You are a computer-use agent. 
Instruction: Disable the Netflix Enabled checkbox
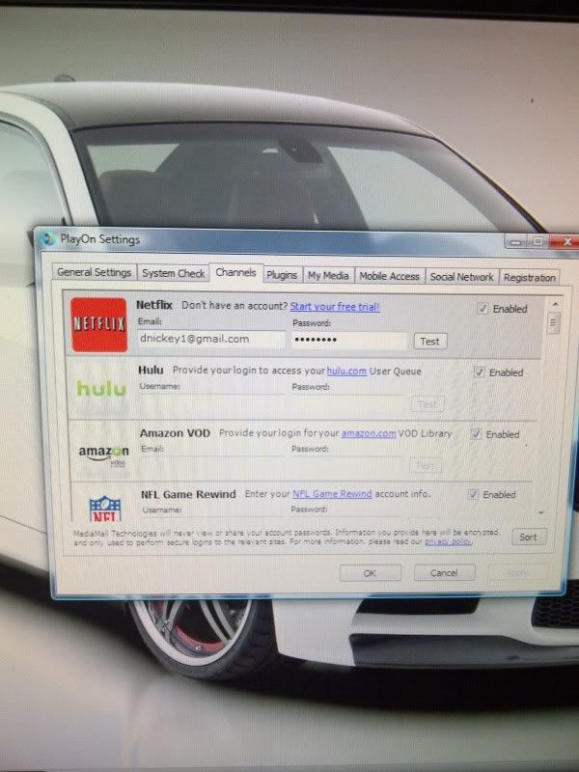pyautogui.click(x=482, y=309)
